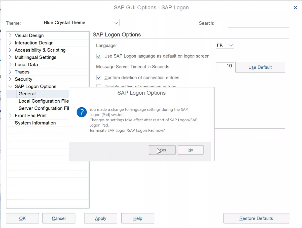The height and width of the screenshot is (228, 302).
Task: Click the restart confirmation message text
Action: 143,120
